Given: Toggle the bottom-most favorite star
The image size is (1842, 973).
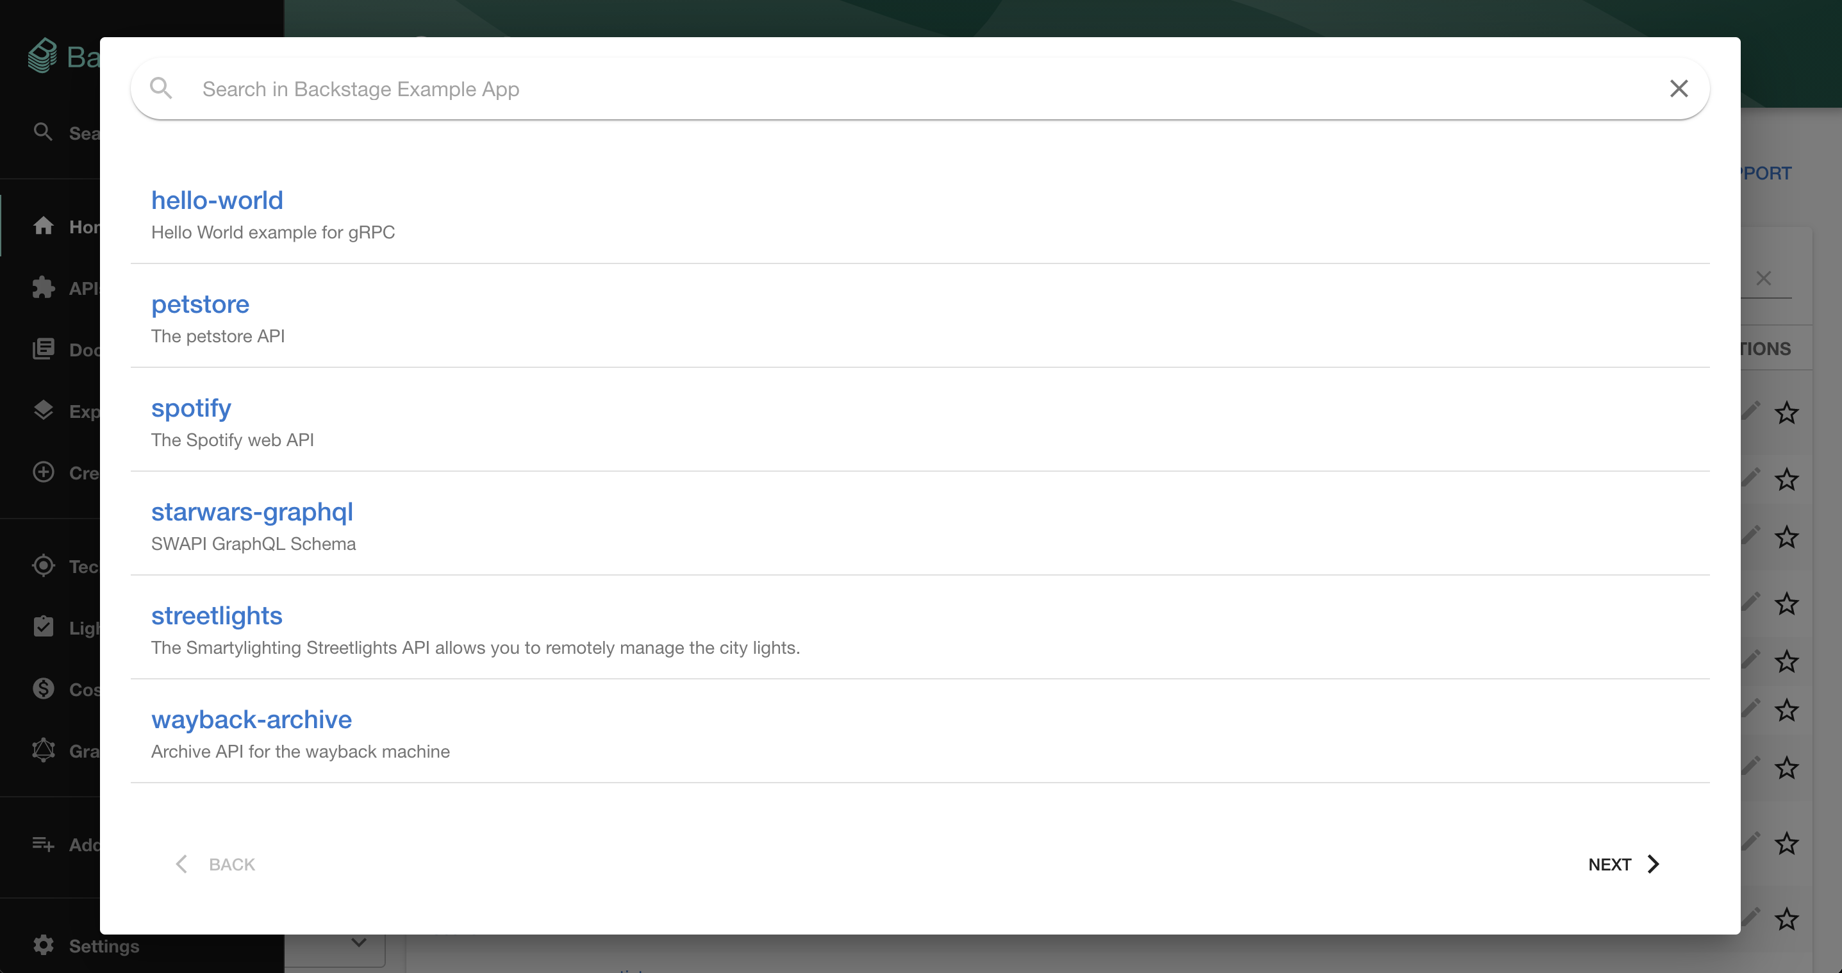Looking at the screenshot, I should tap(1786, 919).
